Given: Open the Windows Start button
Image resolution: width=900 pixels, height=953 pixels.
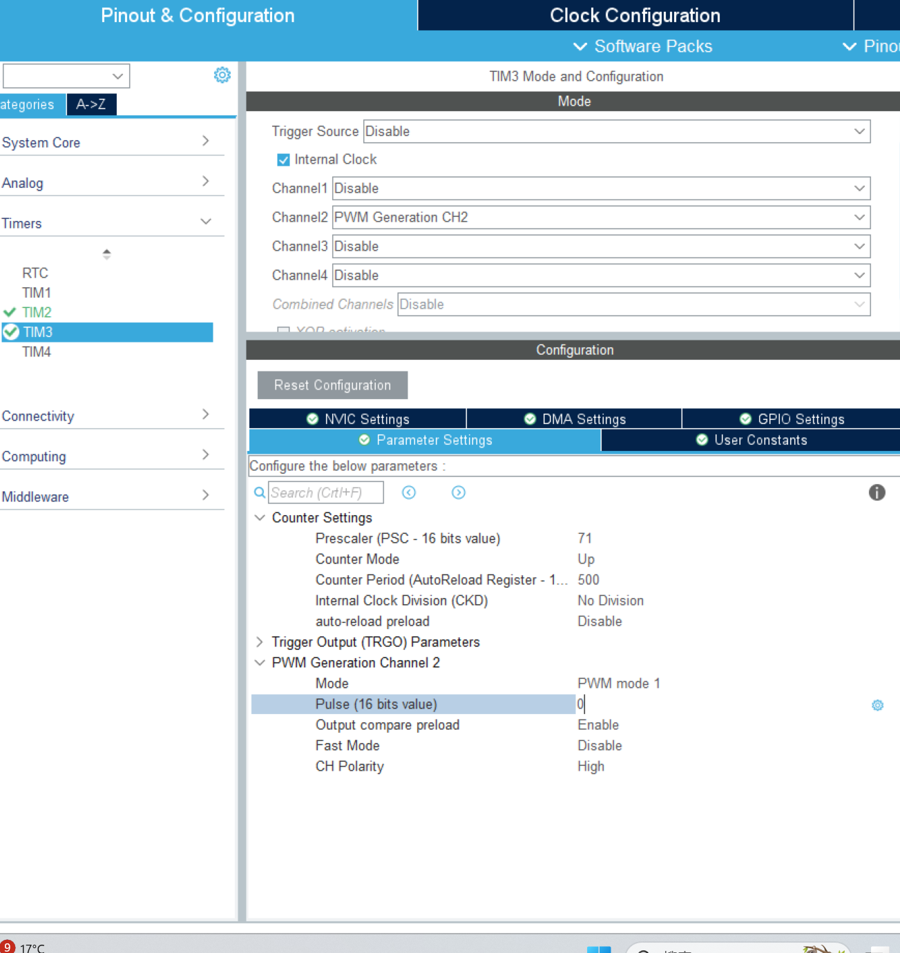Looking at the screenshot, I should (x=598, y=949).
